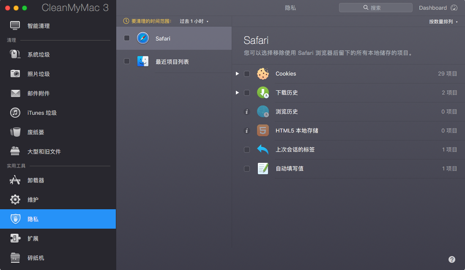The height and width of the screenshot is (270, 465).
Task: Click the 上次会话的标签 label
Action: (295, 149)
